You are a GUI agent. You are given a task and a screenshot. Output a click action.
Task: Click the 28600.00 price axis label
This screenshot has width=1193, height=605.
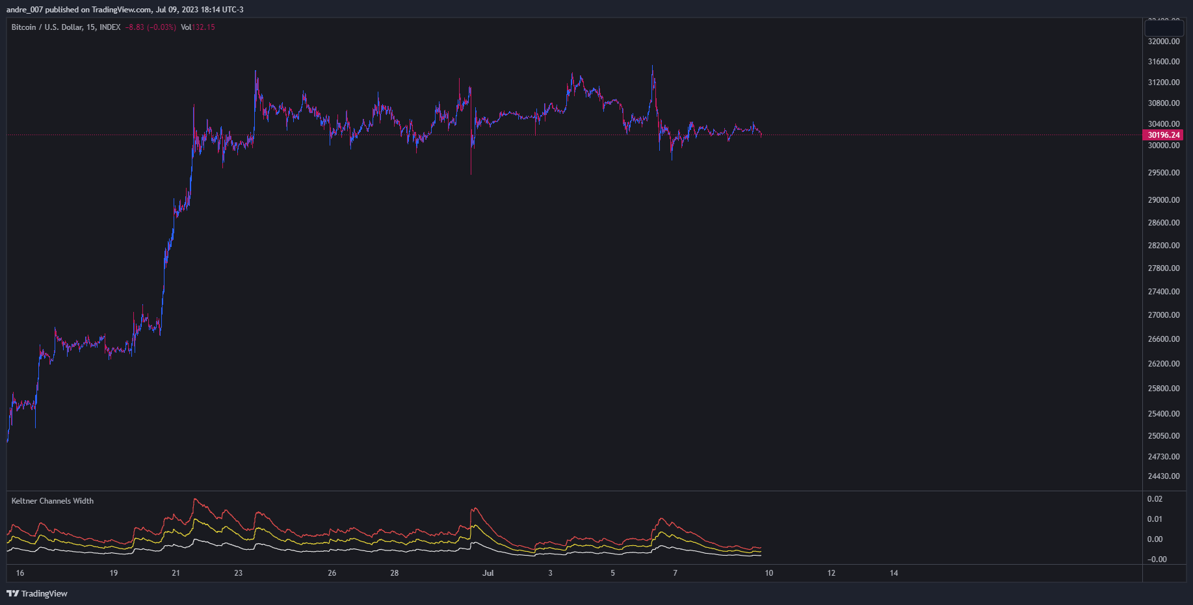(x=1164, y=223)
